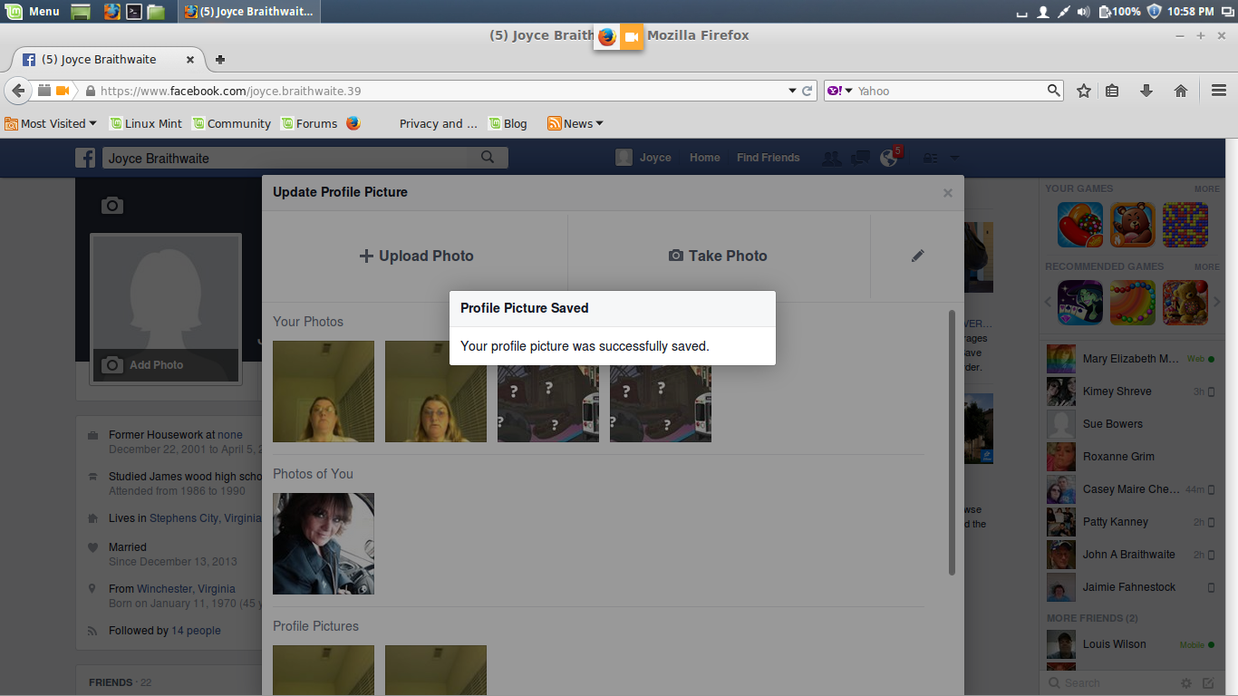Open chat with John A Braithwaite

pyautogui.click(x=1130, y=555)
